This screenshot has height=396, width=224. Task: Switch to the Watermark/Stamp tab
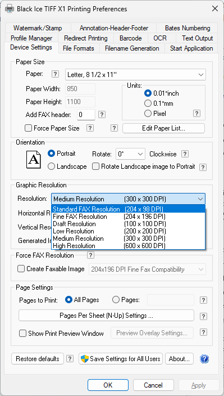(38, 28)
